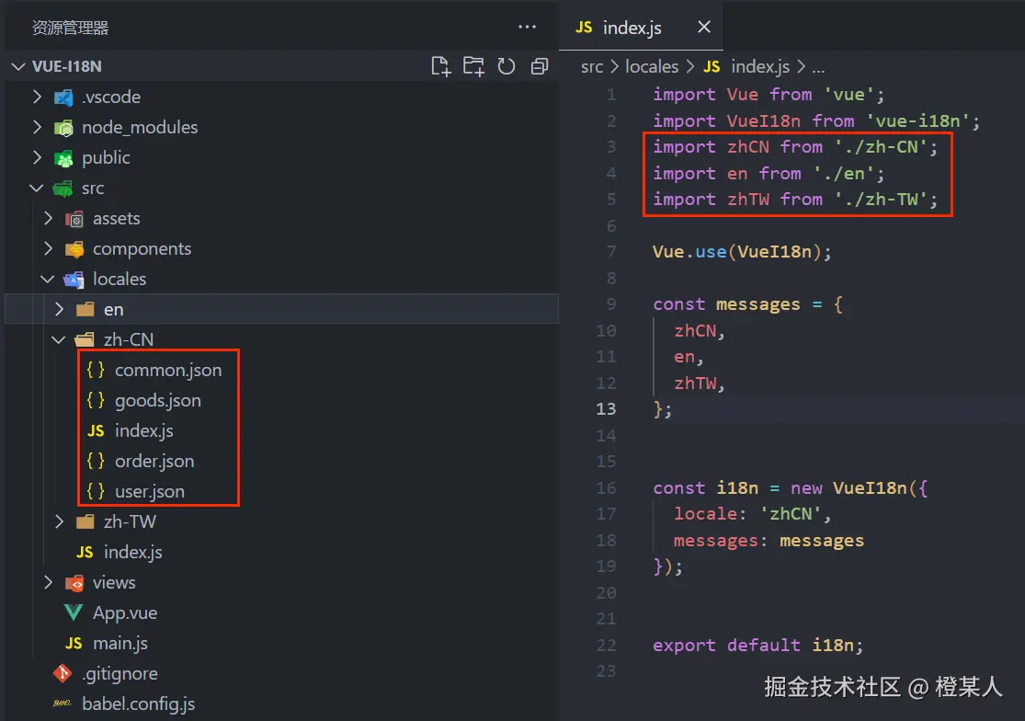This screenshot has width=1025, height=721.
Task: Click the components folder icon
Action: [x=74, y=249]
